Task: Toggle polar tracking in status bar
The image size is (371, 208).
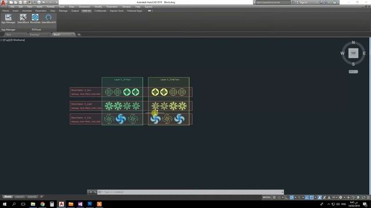Action: (292, 198)
